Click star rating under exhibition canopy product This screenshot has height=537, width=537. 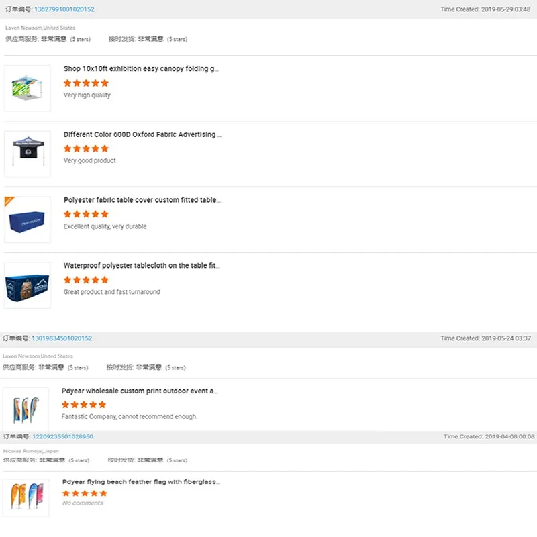[x=86, y=83]
